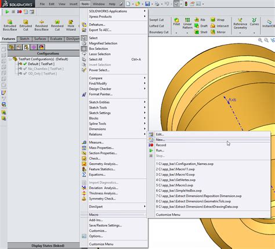
Task: Click the Shell feature tool
Action: pos(201,32)
